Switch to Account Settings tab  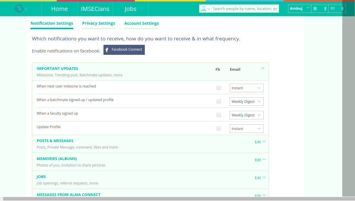pyautogui.click(x=142, y=24)
